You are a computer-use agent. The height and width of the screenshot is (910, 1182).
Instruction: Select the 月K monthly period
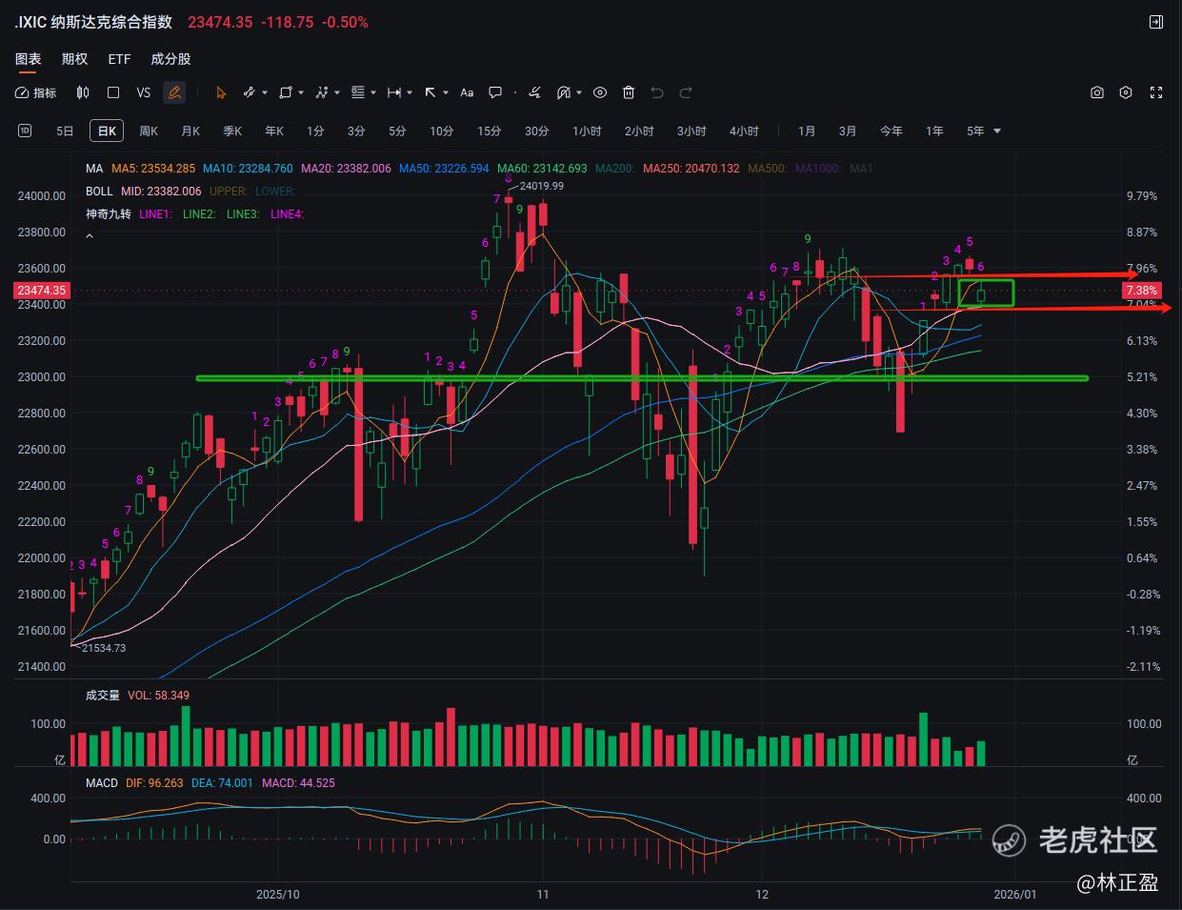coord(190,131)
